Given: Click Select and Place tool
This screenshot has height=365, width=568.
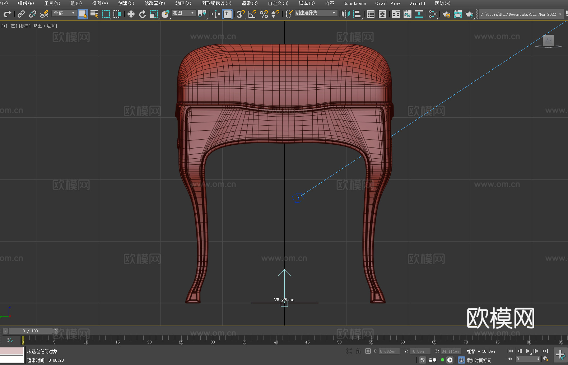Looking at the screenshot, I should click(x=166, y=14).
